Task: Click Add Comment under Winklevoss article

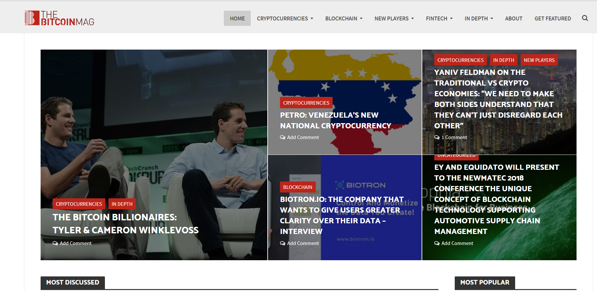Action: pyautogui.click(x=76, y=243)
